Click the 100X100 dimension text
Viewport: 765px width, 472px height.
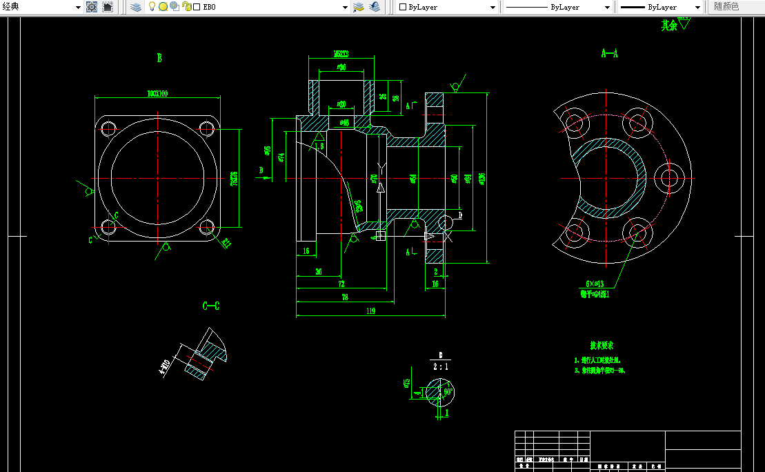157,93
